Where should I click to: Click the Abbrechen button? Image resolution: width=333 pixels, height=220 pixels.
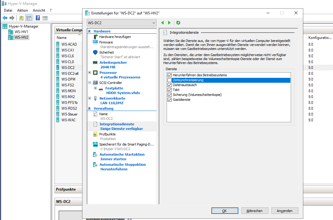[255, 211]
